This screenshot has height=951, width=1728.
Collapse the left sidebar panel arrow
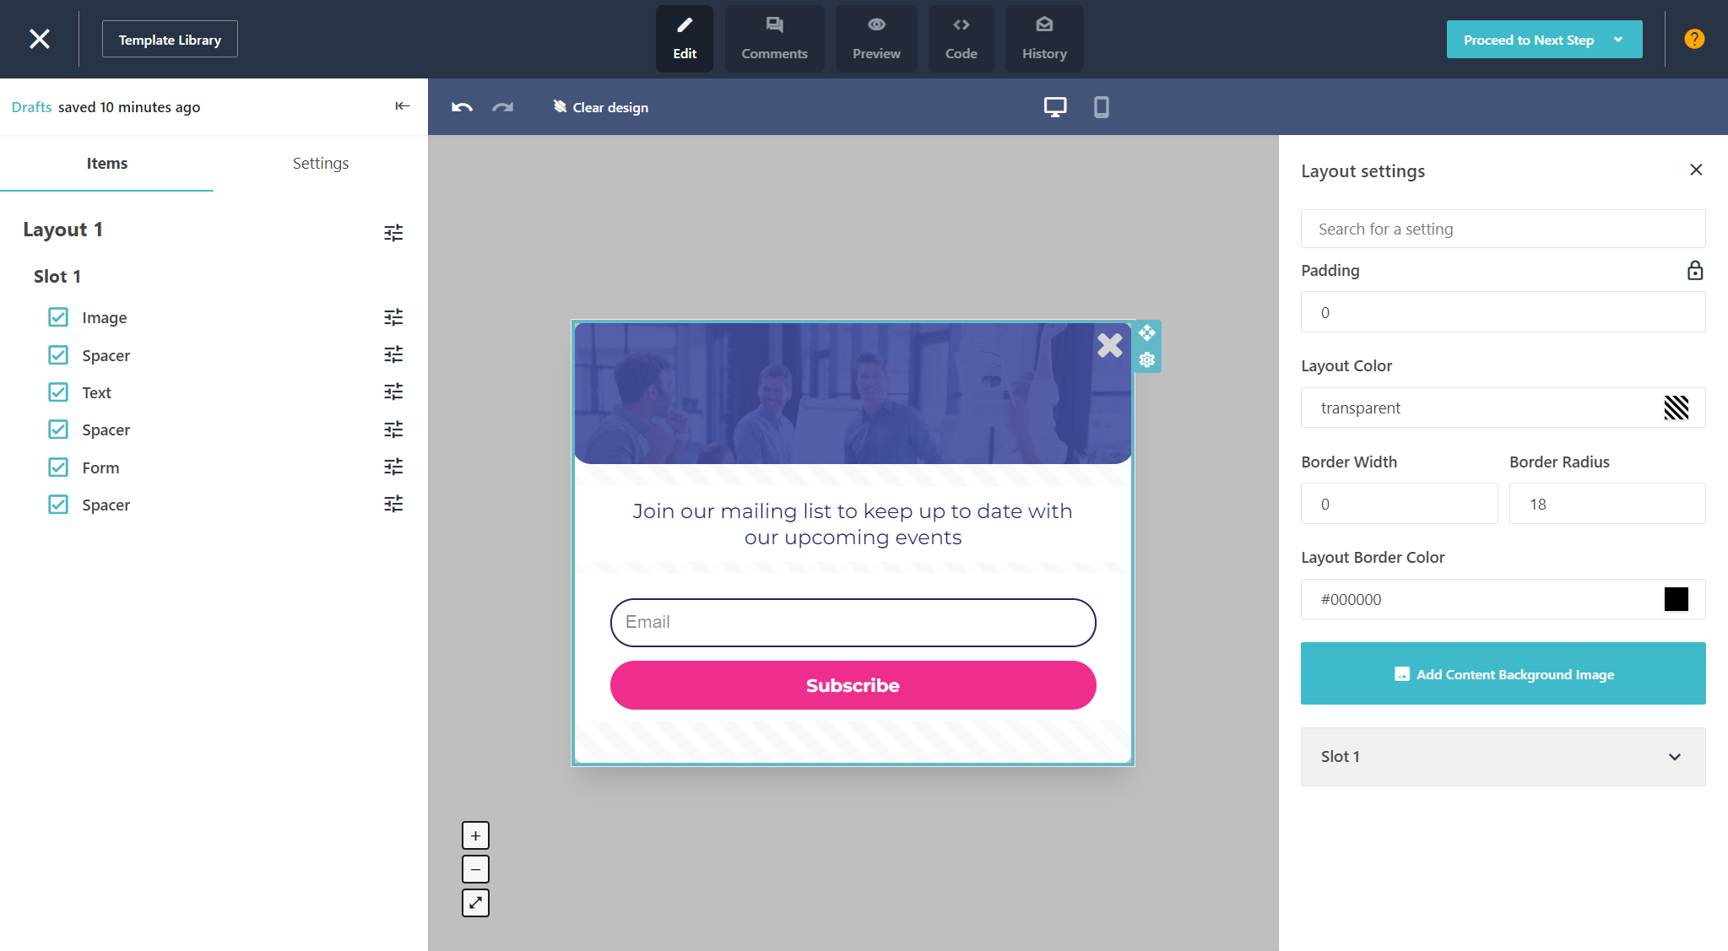(403, 106)
